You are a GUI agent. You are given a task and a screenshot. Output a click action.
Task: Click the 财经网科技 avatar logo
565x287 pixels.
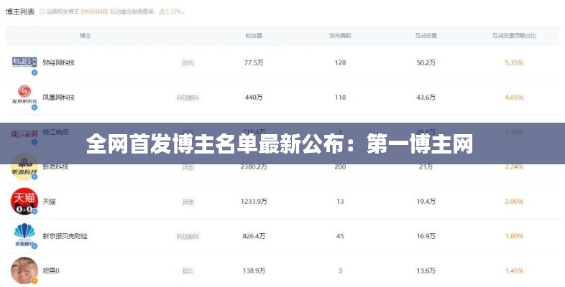coord(24,62)
